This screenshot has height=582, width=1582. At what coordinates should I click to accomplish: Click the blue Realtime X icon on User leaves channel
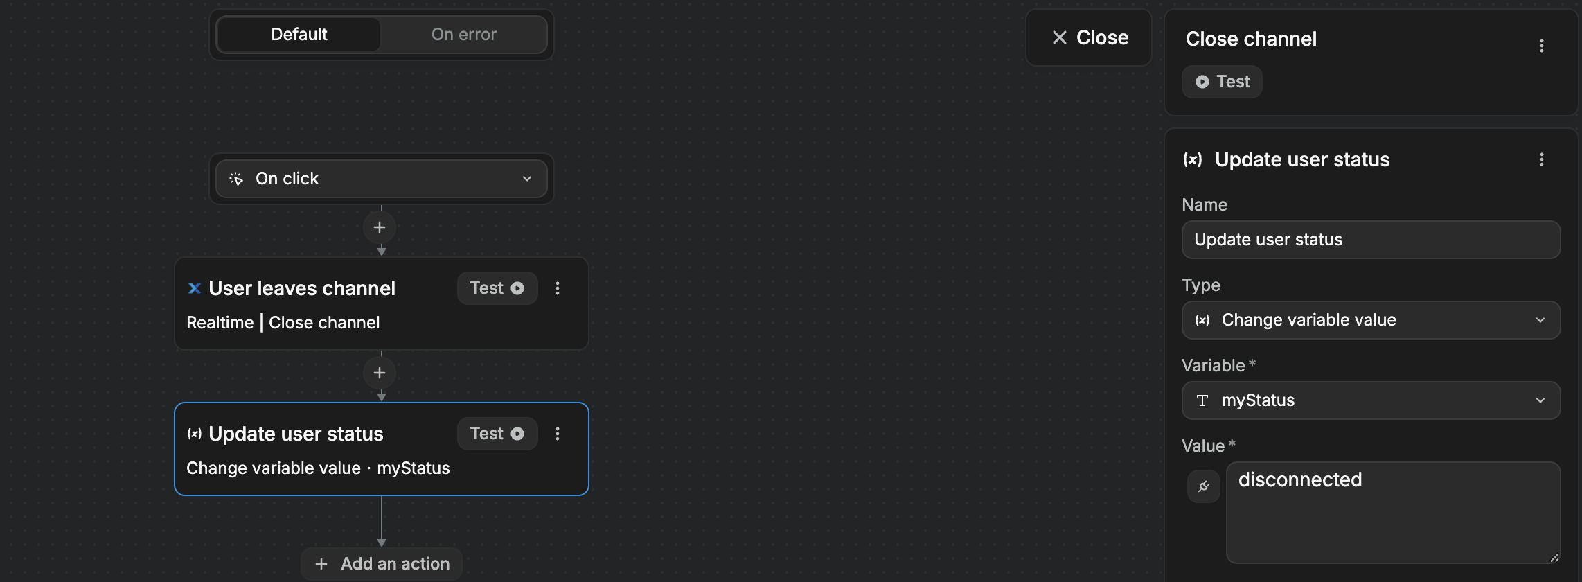[x=195, y=288]
